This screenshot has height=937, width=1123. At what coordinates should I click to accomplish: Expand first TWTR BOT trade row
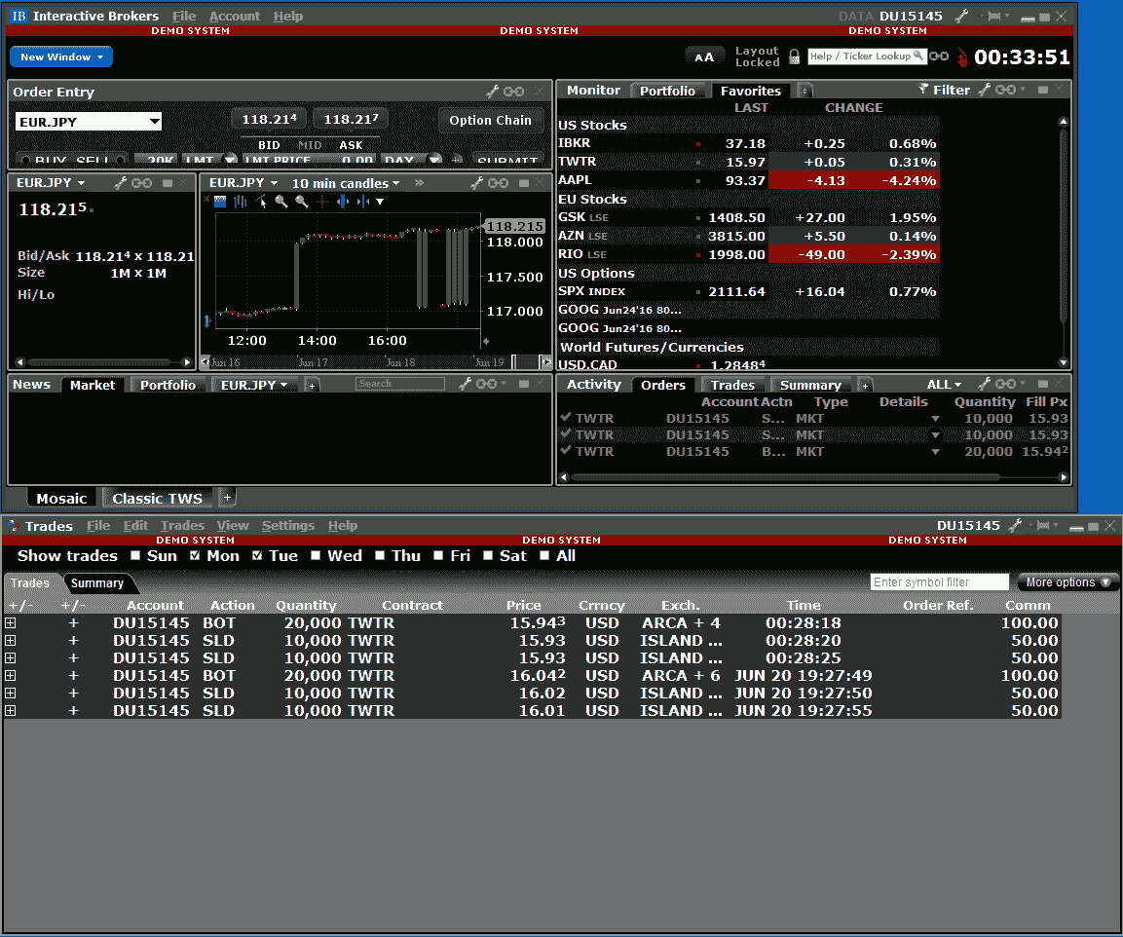(11, 623)
